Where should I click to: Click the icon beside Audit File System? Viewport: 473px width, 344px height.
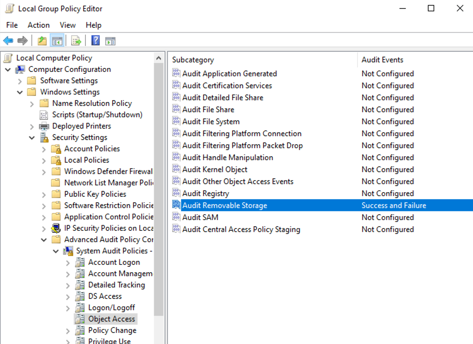pyautogui.click(x=176, y=121)
